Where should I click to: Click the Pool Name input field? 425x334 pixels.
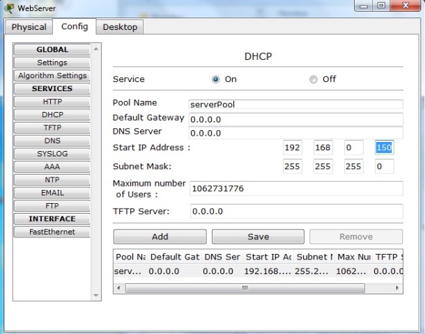pos(295,104)
